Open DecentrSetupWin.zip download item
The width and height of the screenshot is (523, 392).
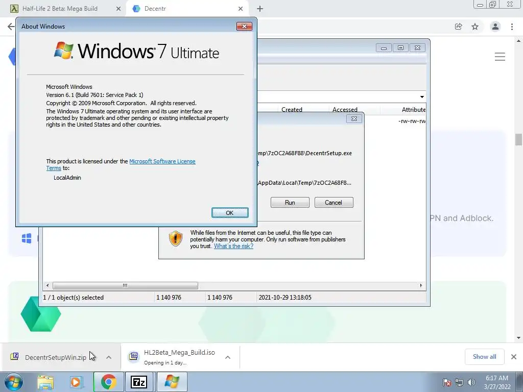pyautogui.click(x=55, y=357)
